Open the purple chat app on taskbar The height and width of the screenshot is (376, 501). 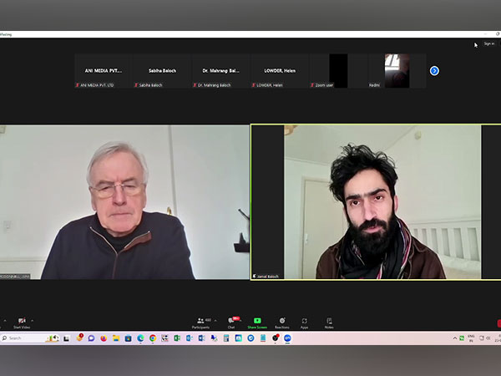pos(91,338)
